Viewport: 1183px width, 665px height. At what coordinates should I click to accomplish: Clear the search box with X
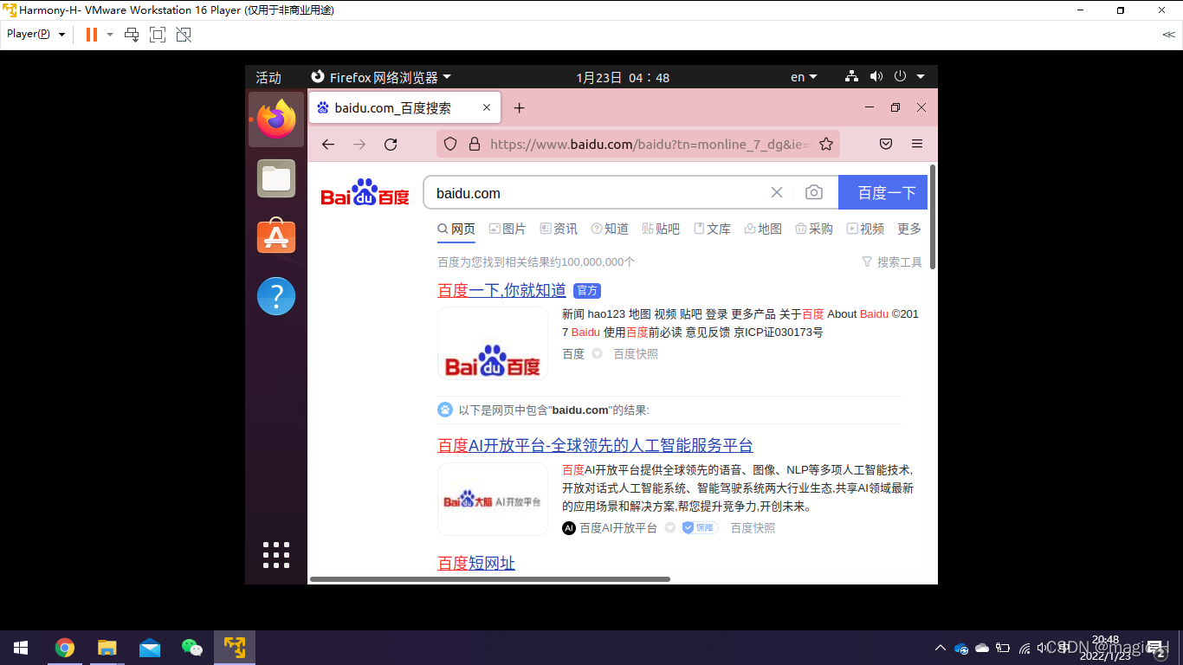tap(777, 193)
